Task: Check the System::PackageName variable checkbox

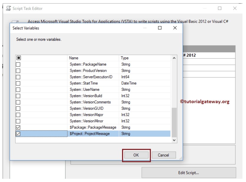Action: (18, 64)
